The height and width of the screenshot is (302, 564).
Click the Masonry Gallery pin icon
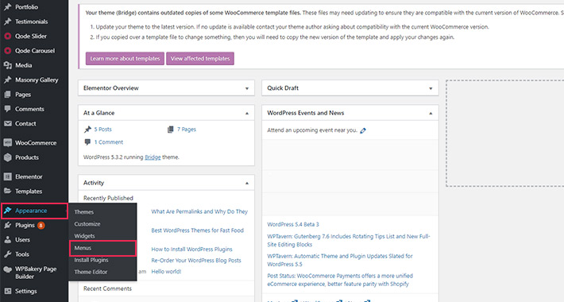pyautogui.click(x=8, y=80)
